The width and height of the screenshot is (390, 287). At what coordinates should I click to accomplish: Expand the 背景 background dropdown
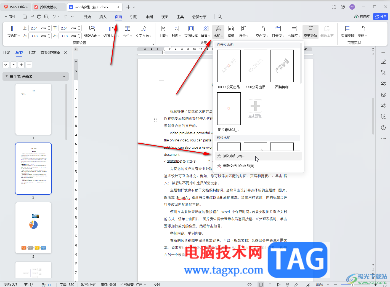click(205, 36)
